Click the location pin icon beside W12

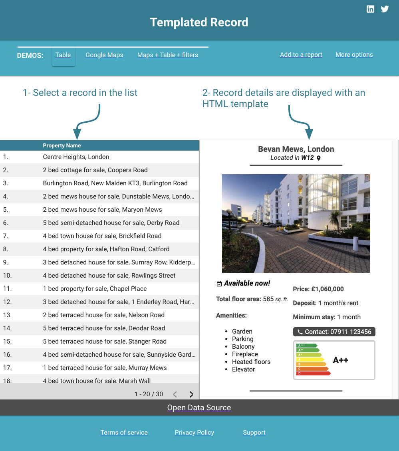click(x=318, y=158)
